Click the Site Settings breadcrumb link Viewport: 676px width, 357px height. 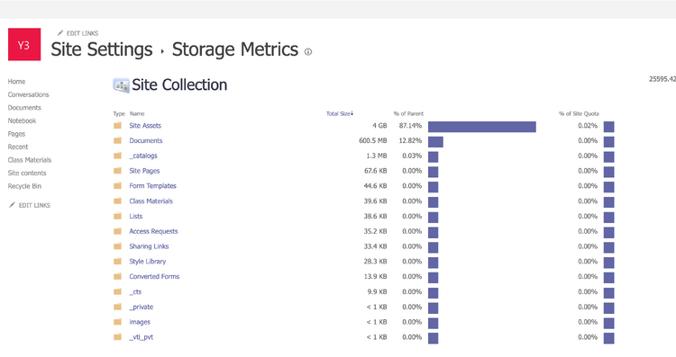click(x=102, y=49)
